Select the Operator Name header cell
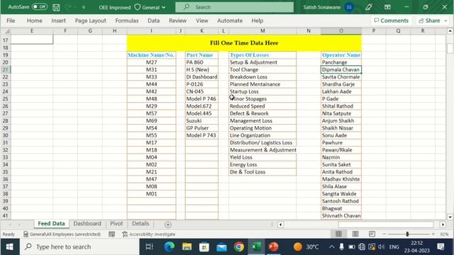454x255 pixels. [x=341, y=55]
